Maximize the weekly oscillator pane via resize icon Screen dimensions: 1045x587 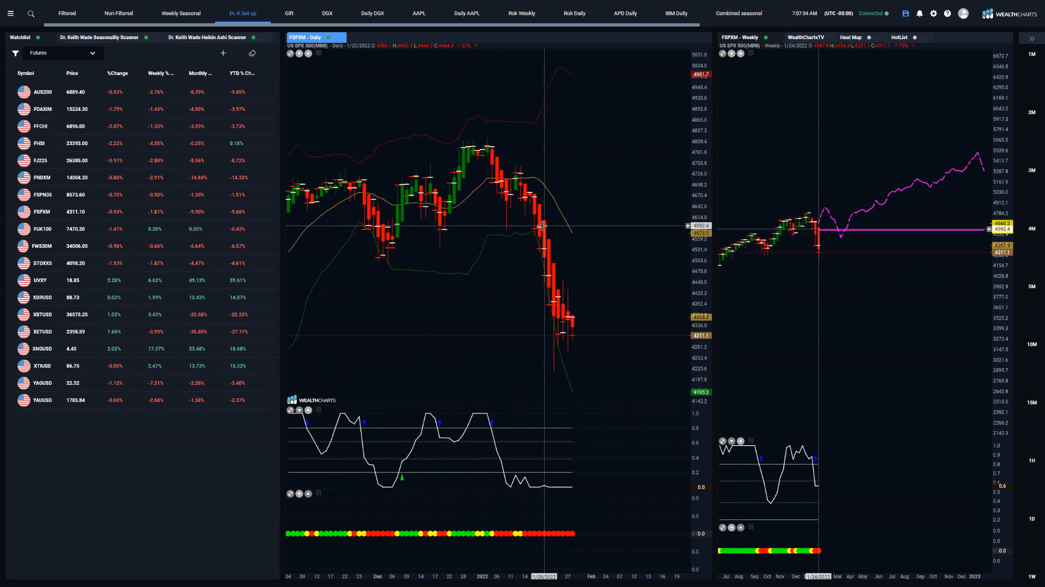tap(722, 441)
